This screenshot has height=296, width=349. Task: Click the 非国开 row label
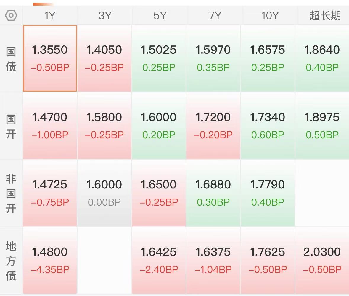click(x=11, y=193)
